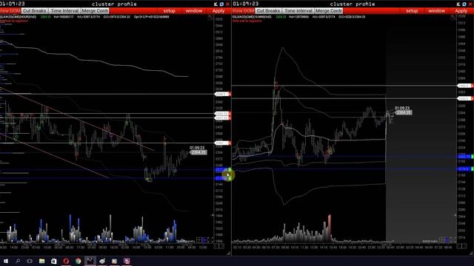Click the upper white level label in right chart
The height and width of the screenshot is (266, 474).
click(465, 86)
